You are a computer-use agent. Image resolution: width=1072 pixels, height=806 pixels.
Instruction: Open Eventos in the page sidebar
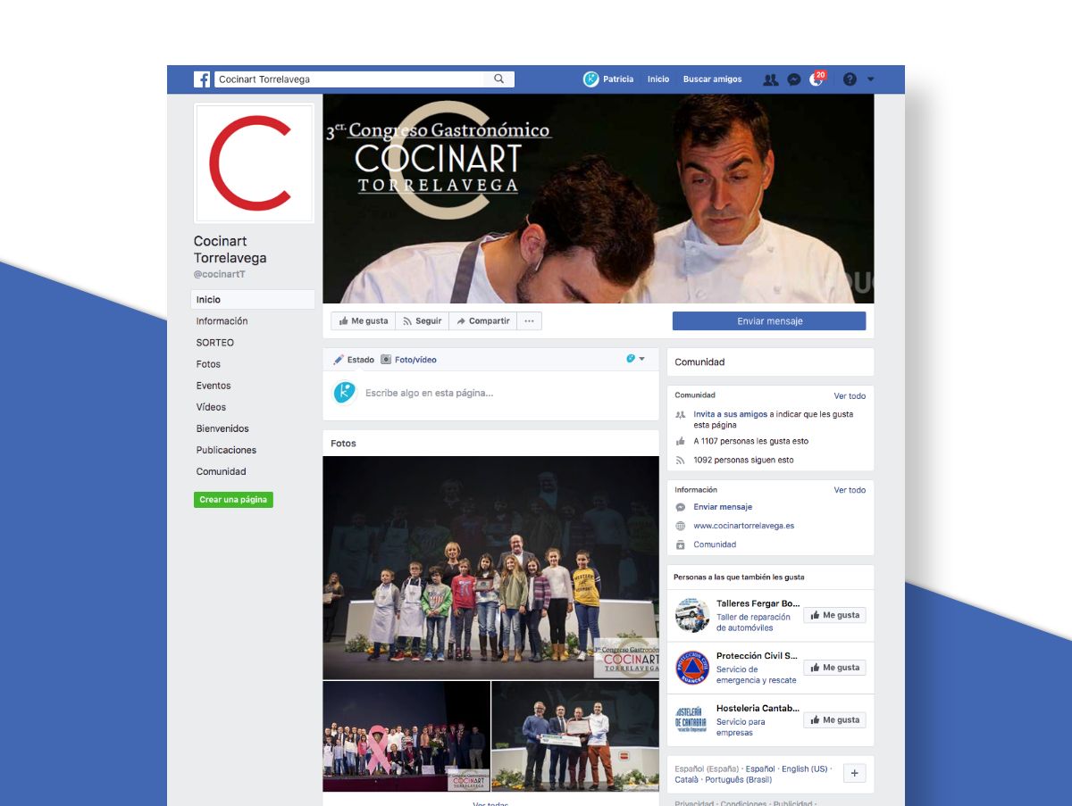tap(214, 386)
